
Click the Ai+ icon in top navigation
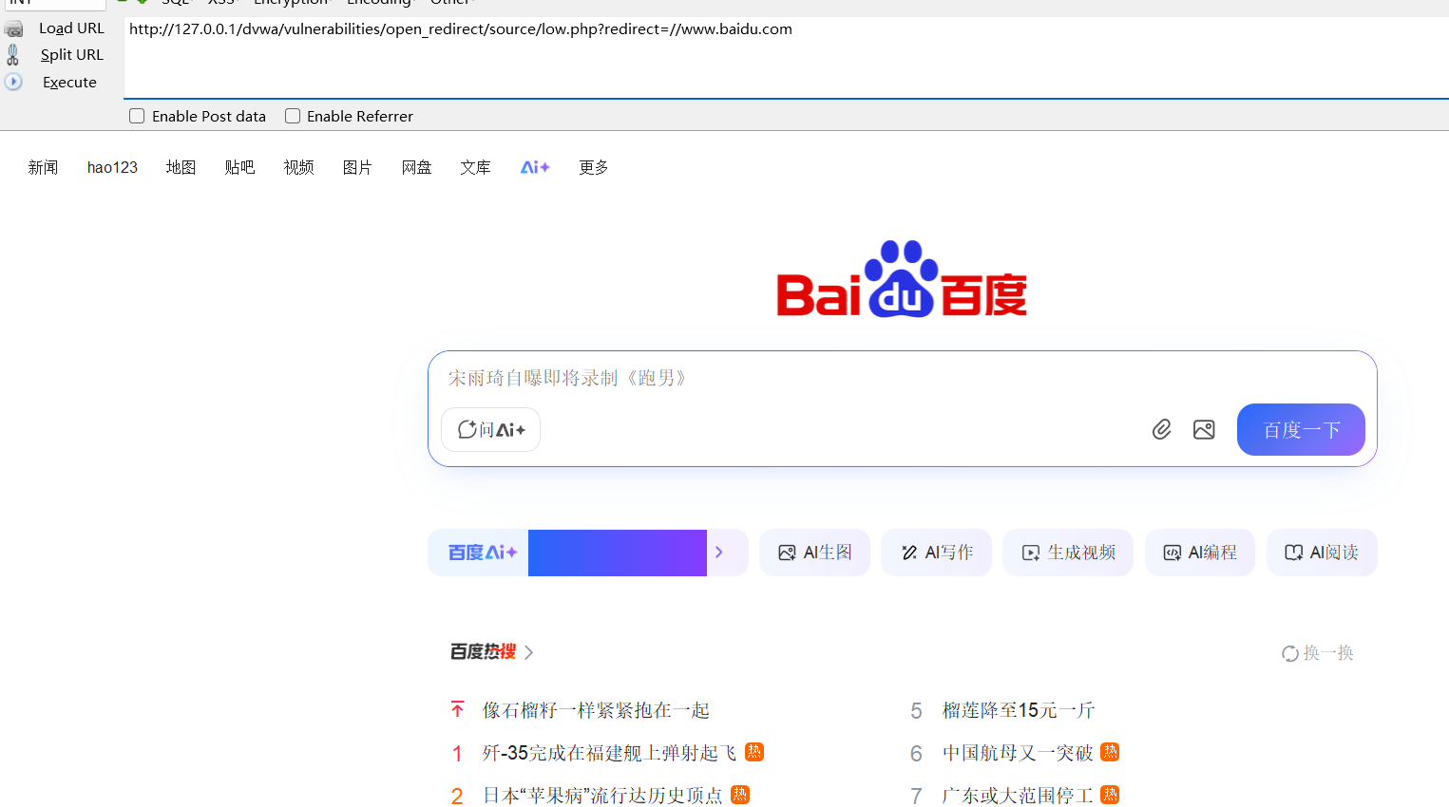click(x=535, y=167)
